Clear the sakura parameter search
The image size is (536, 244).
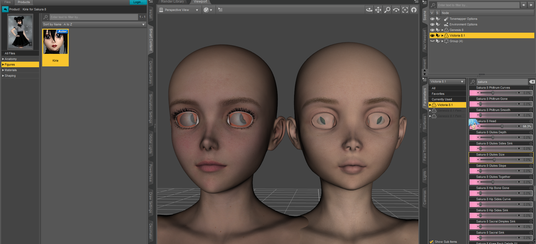click(x=532, y=82)
